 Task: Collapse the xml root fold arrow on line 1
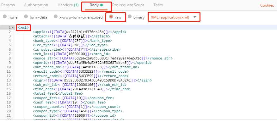pyautogui.click(x=13, y=28)
